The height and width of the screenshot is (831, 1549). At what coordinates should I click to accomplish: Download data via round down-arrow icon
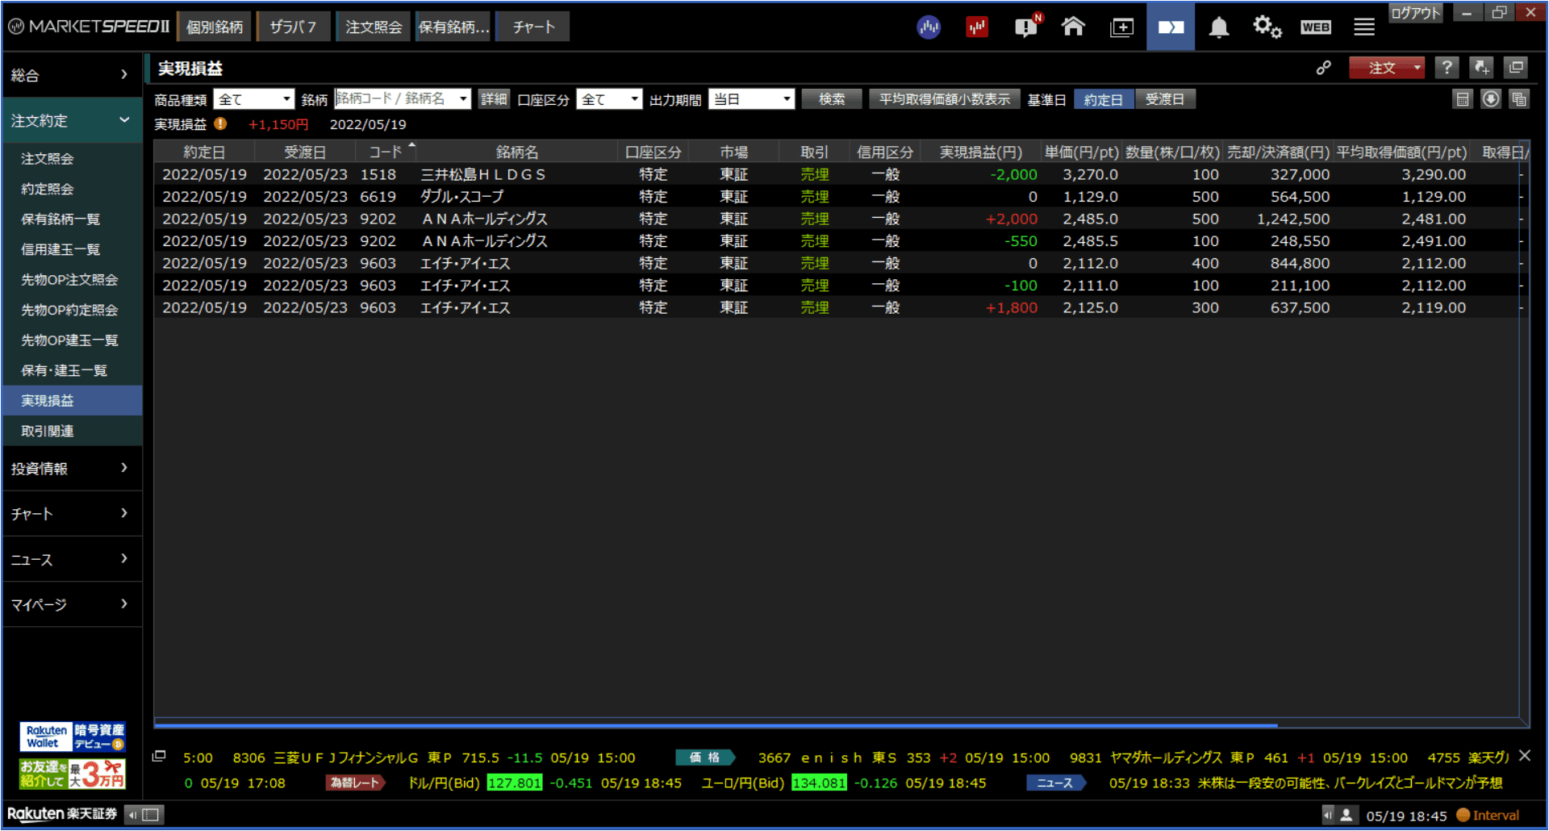pos(1491,99)
